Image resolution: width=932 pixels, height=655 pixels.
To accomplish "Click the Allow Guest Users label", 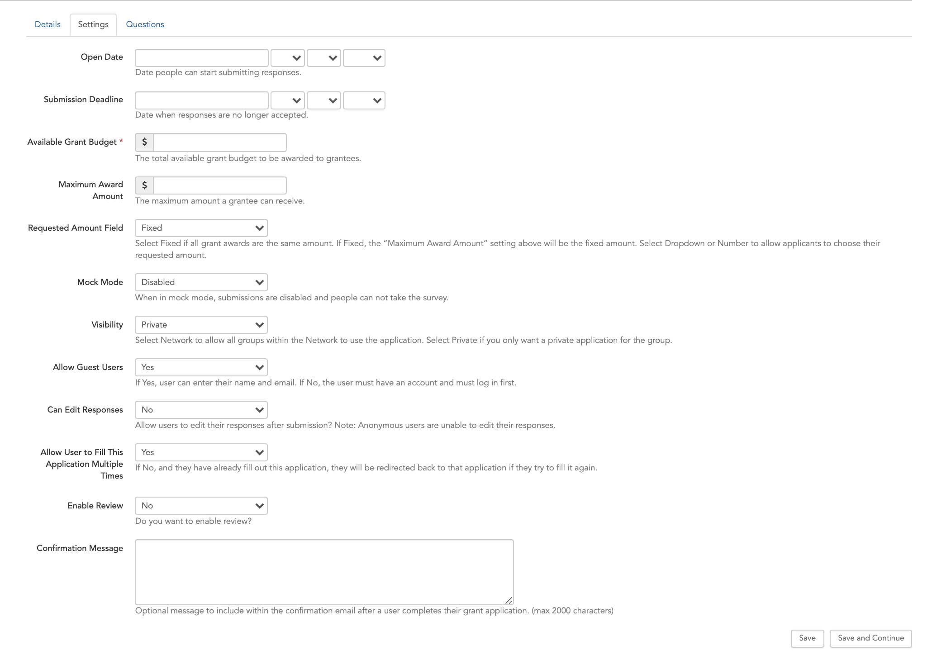I will click(88, 367).
